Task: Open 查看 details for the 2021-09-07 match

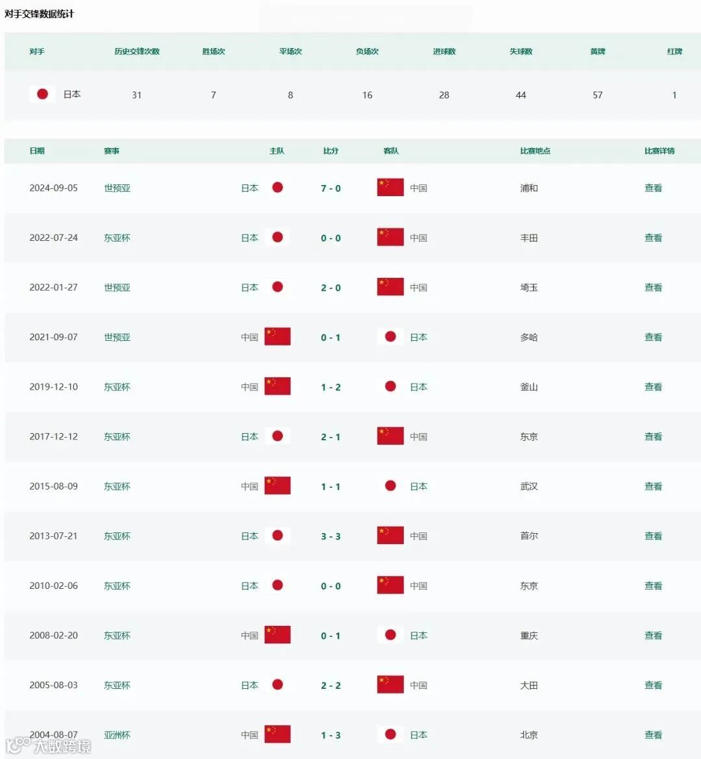Action: (653, 337)
